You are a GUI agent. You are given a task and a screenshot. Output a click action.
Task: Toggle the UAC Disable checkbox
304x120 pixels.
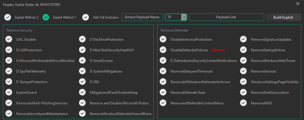9,39
